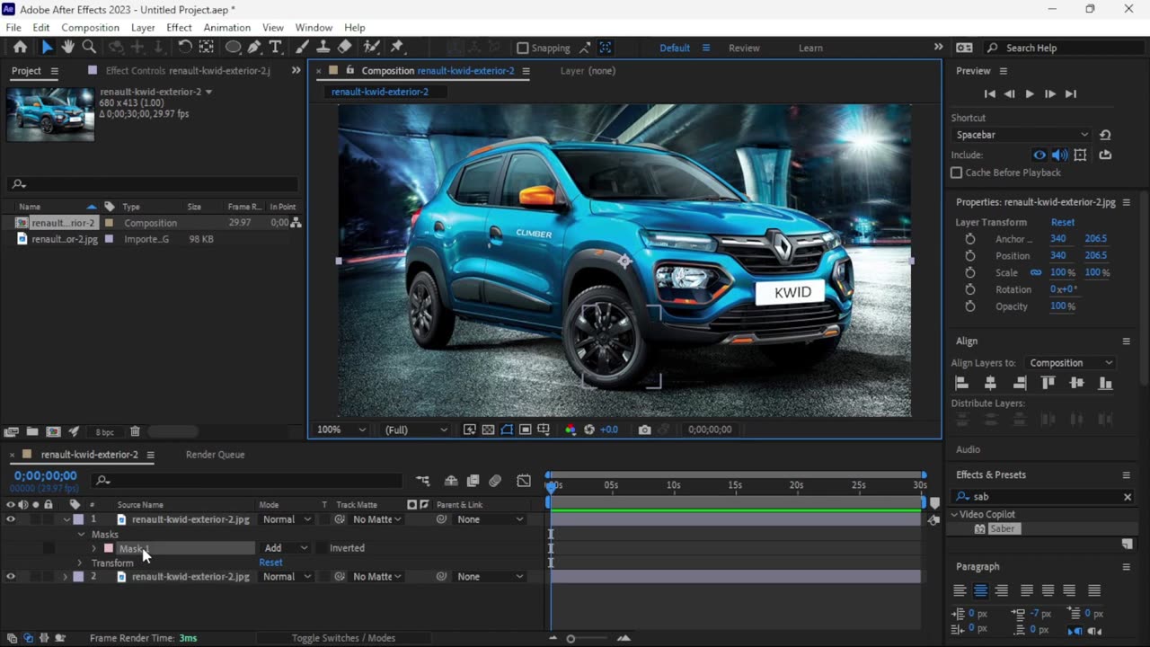Reset exposure in the viewer

pyautogui.click(x=589, y=430)
